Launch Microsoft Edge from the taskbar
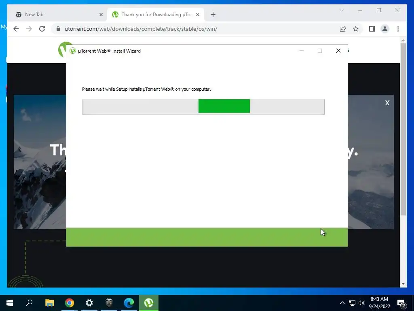414x311 pixels. [129, 303]
